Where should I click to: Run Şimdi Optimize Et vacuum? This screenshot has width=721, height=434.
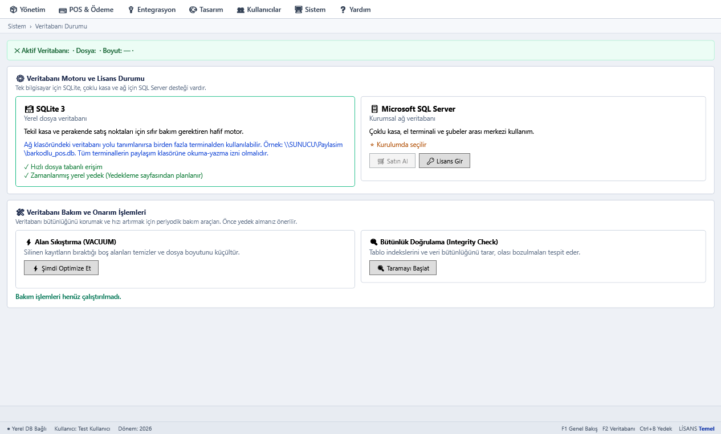tap(61, 268)
